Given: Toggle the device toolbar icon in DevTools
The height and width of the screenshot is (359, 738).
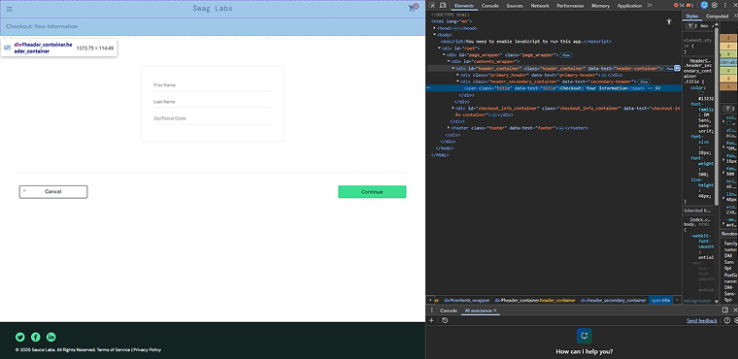Looking at the screenshot, I should click(x=443, y=6).
